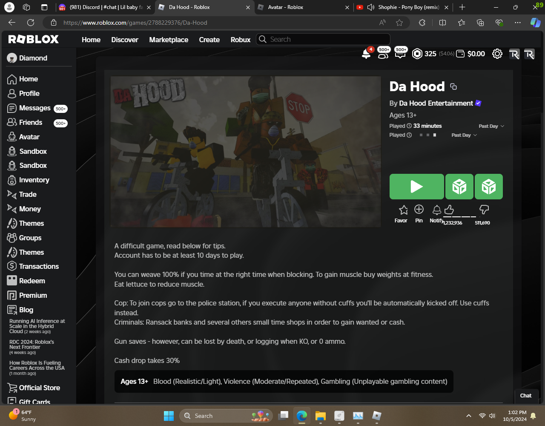Viewport: 545px width, 426px height.
Task: Click the green Play button
Action: click(416, 187)
